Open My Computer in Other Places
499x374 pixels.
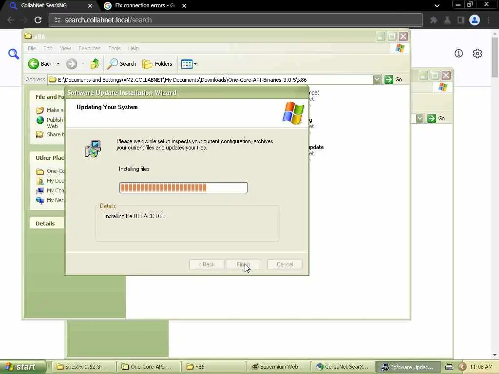pos(51,190)
